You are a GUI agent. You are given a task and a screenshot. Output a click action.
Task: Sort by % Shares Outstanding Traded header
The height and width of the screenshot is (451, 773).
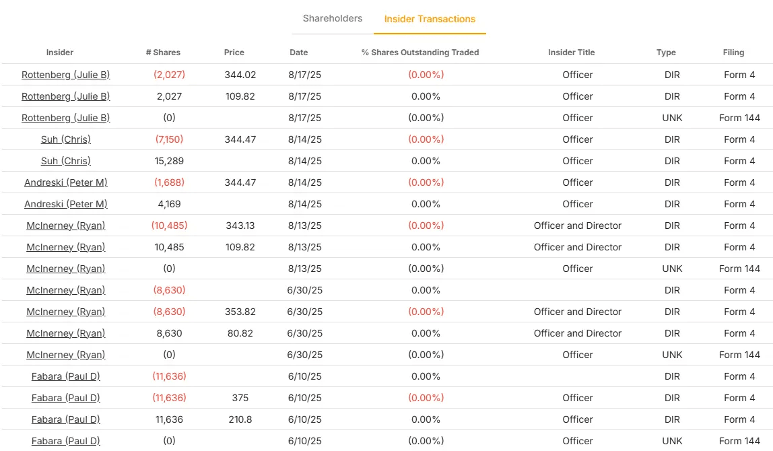[x=420, y=53]
